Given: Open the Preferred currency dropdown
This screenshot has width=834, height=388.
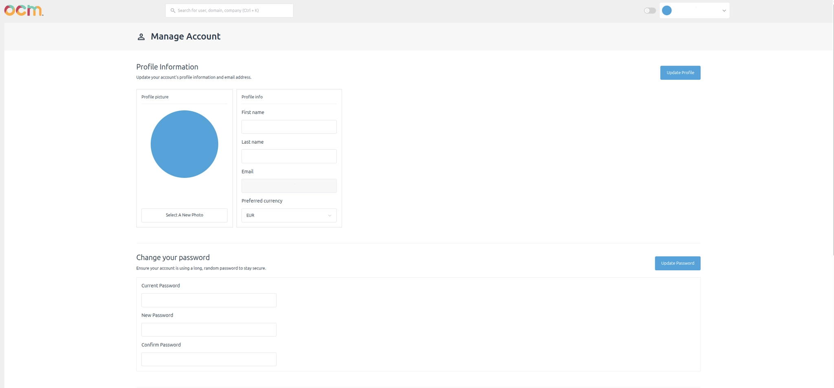Looking at the screenshot, I should [289, 215].
